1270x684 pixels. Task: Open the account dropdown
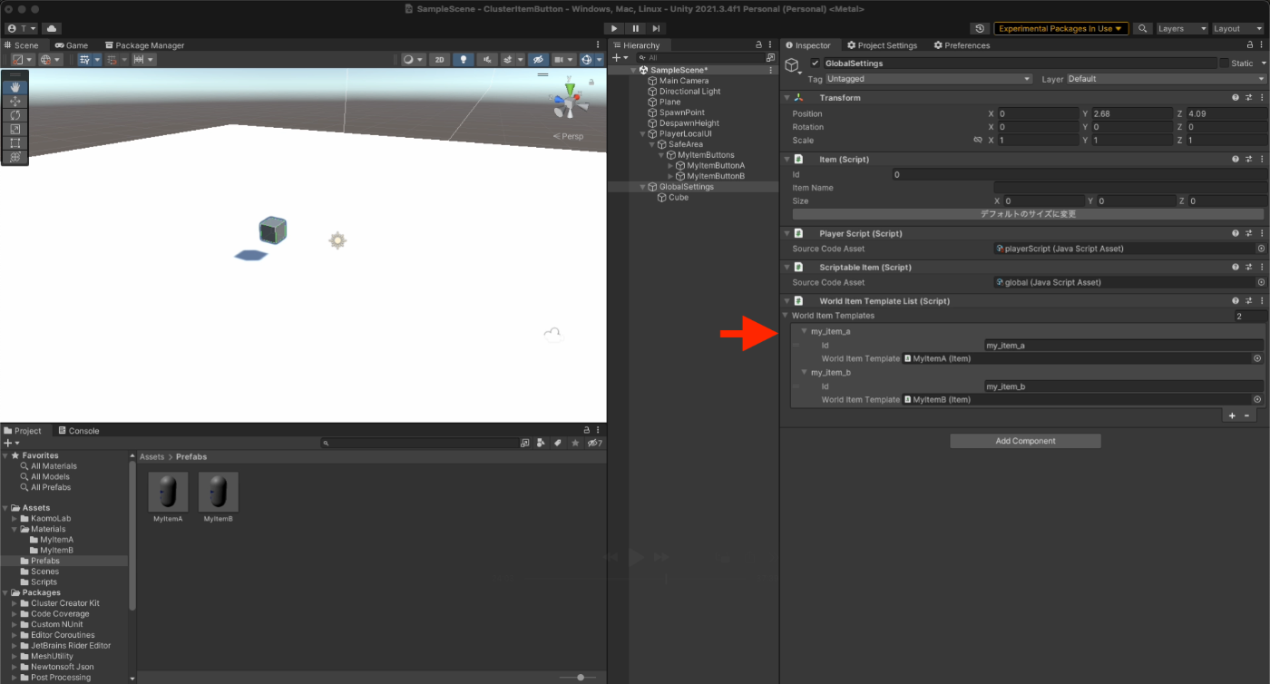tap(21, 29)
